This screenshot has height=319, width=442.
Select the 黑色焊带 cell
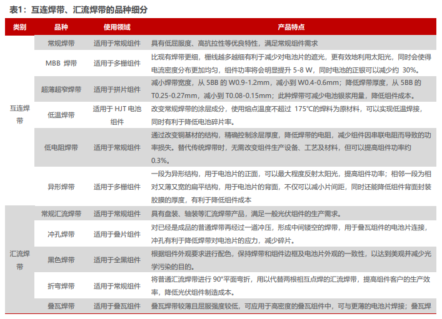(x=61, y=259)
